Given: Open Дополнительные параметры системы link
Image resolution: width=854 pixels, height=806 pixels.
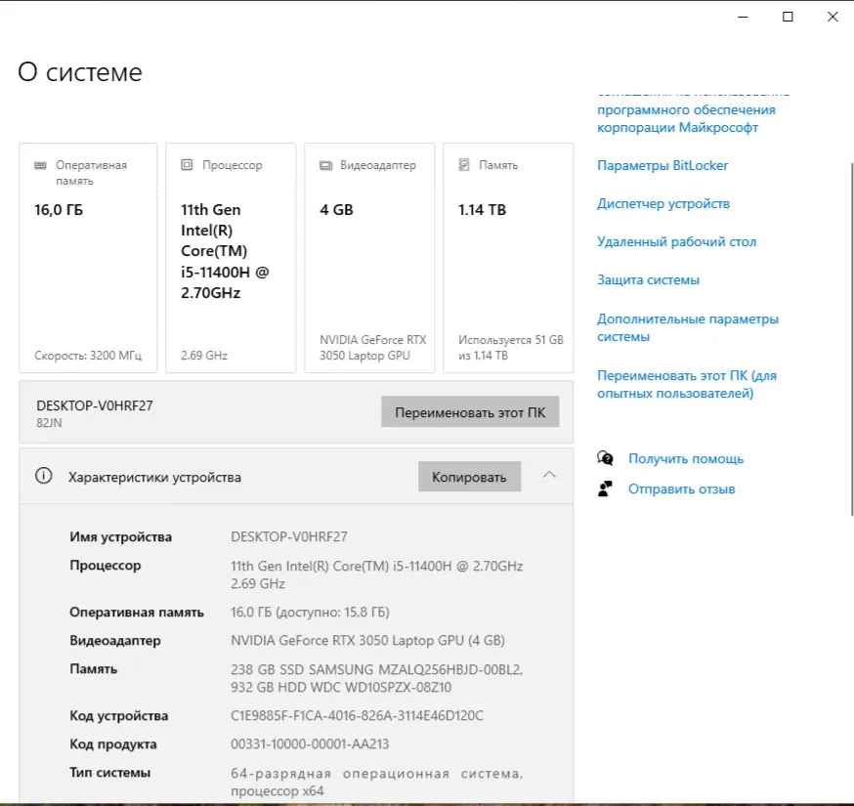Looking at the screenshot, I should point(688,327).
